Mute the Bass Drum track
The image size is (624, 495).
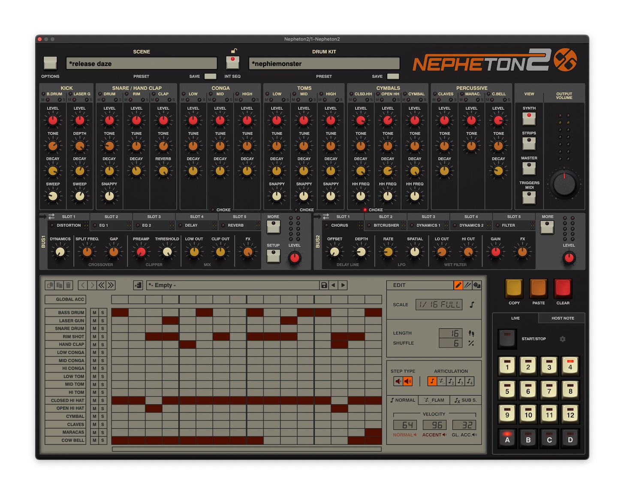94,313
